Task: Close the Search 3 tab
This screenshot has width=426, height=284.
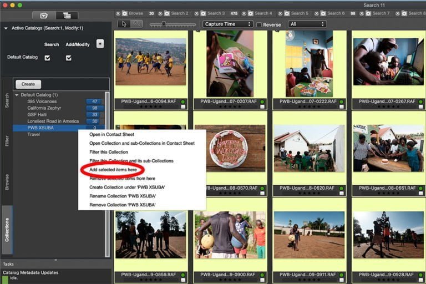Action: click(195, 13)
